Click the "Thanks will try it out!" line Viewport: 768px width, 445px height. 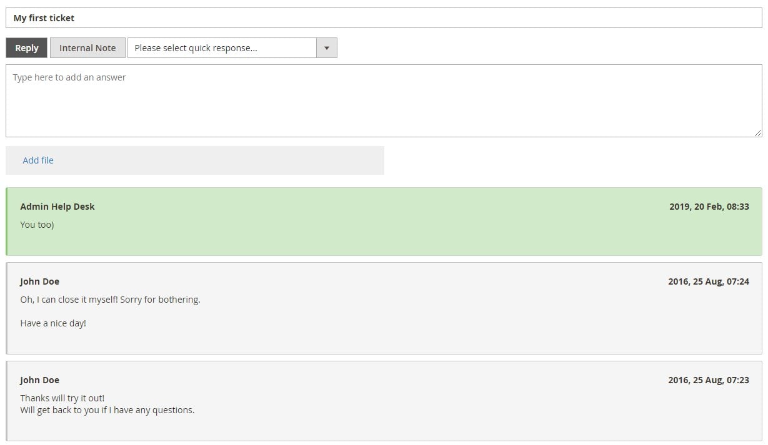coord(62,398)
